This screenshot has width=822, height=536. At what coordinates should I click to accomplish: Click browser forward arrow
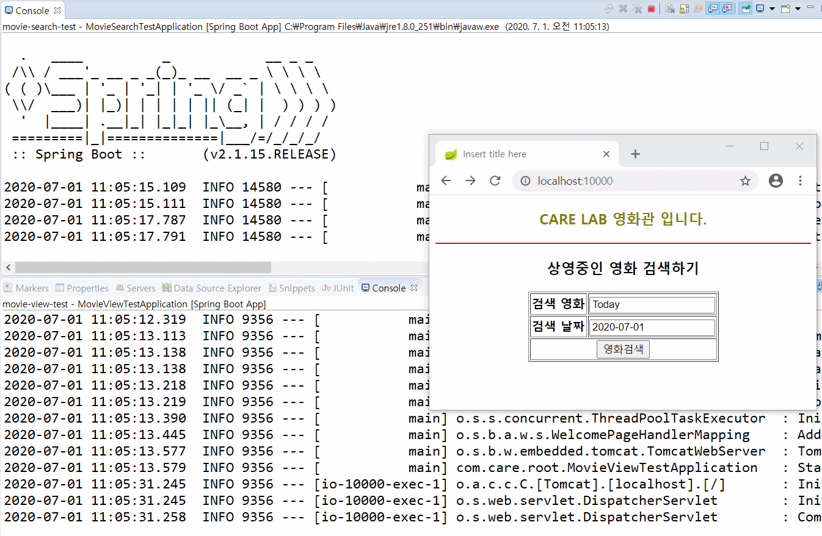coord(470,180)
